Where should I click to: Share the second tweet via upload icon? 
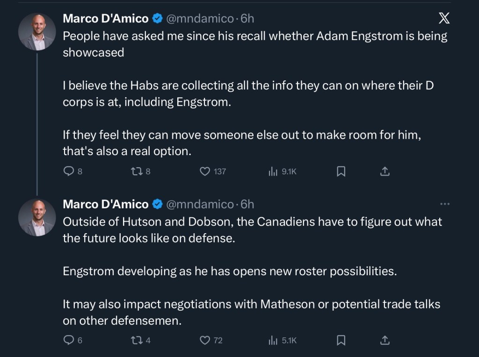(385, 340)
